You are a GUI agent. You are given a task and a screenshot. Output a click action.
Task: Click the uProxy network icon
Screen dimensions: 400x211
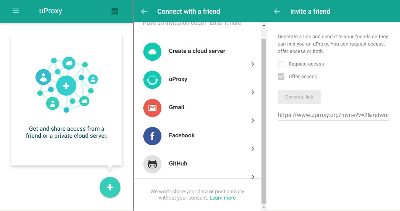tap(152, 80)
